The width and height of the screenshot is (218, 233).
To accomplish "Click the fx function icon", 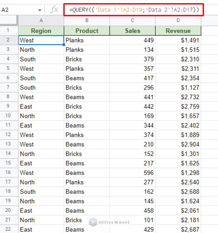I will click(54, 10).
